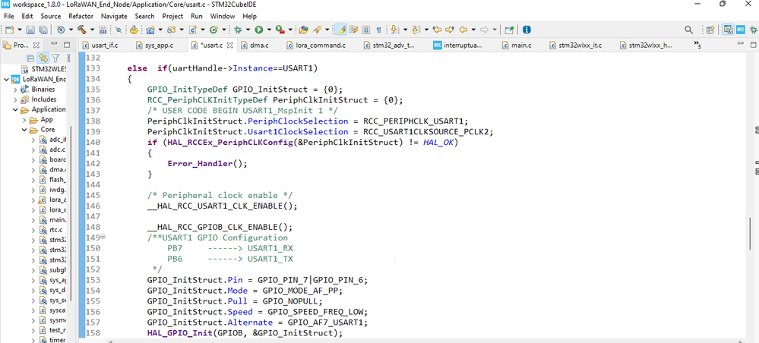Image resolution: width=759 pixels, height=343 pixels.
Task: Open the blue Information Center icon
Action: [527, 30]
